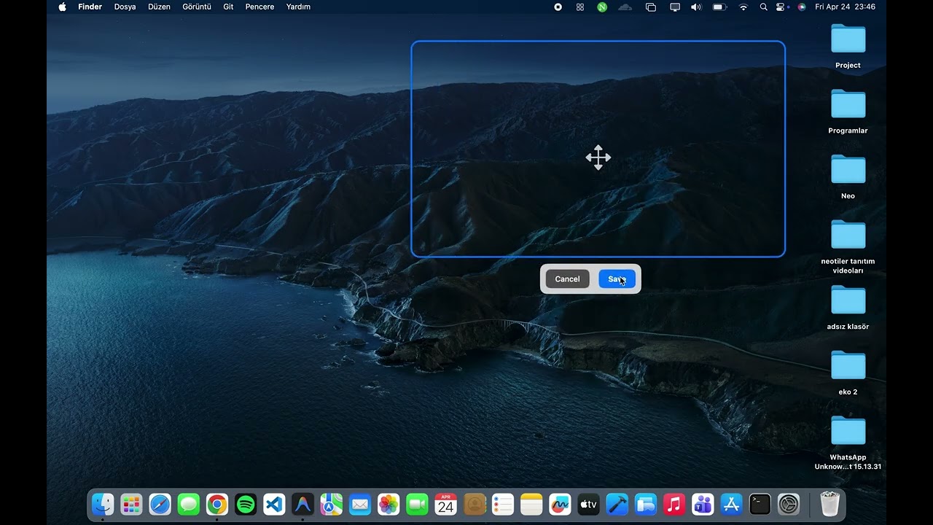
Task: Open Finder from the dock
Action: point(103,504)
